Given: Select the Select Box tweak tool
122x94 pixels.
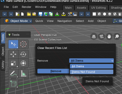Looking at the screenshot, I should pyautogui.click(x=13, y=44).
